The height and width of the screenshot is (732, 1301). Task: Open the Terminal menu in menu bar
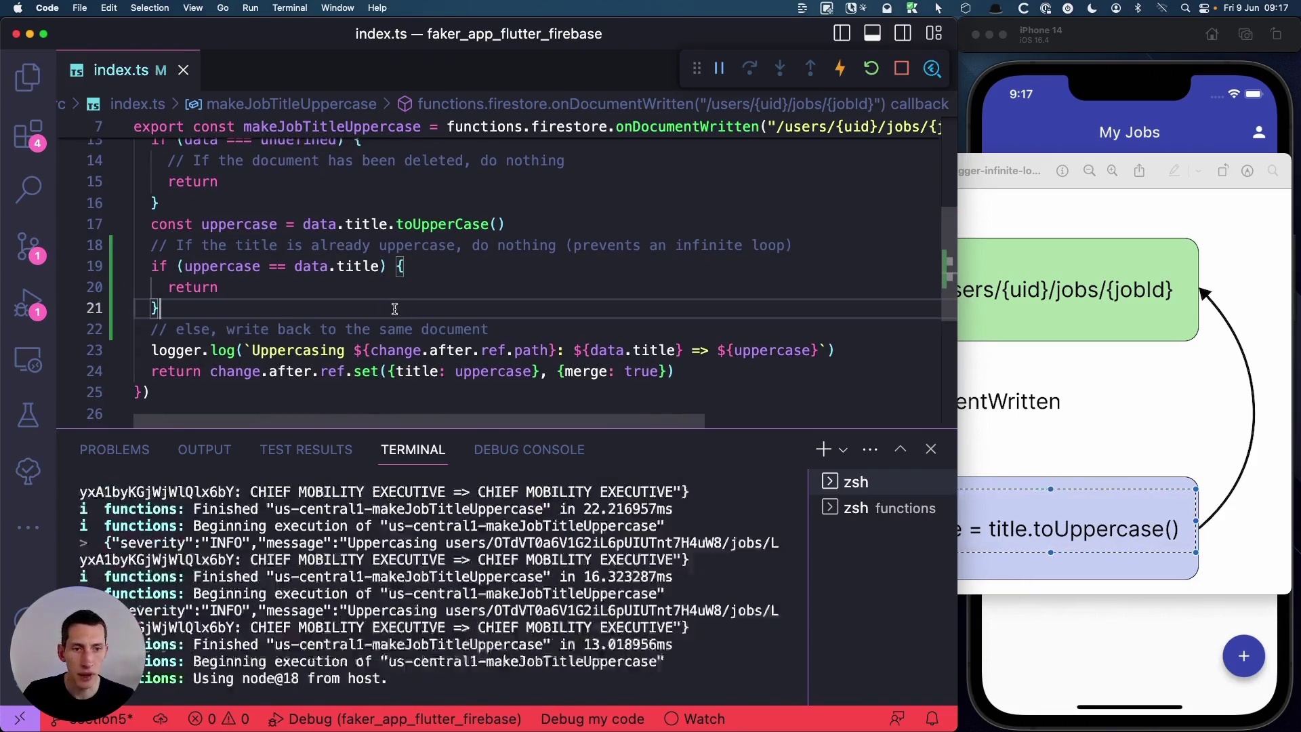288,7
